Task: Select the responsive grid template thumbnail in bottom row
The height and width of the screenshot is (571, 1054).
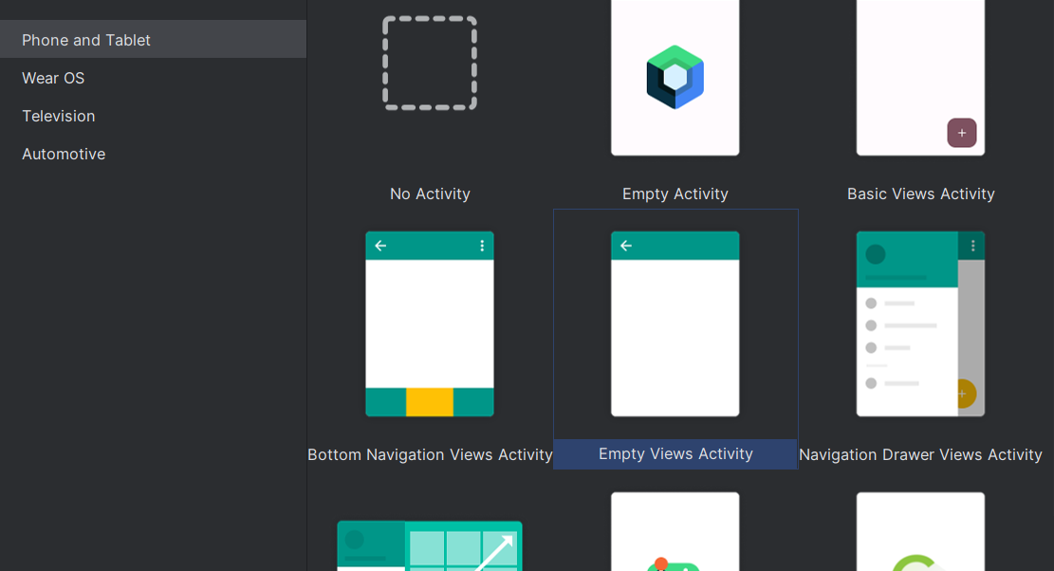Action: [x=430, y=545]
